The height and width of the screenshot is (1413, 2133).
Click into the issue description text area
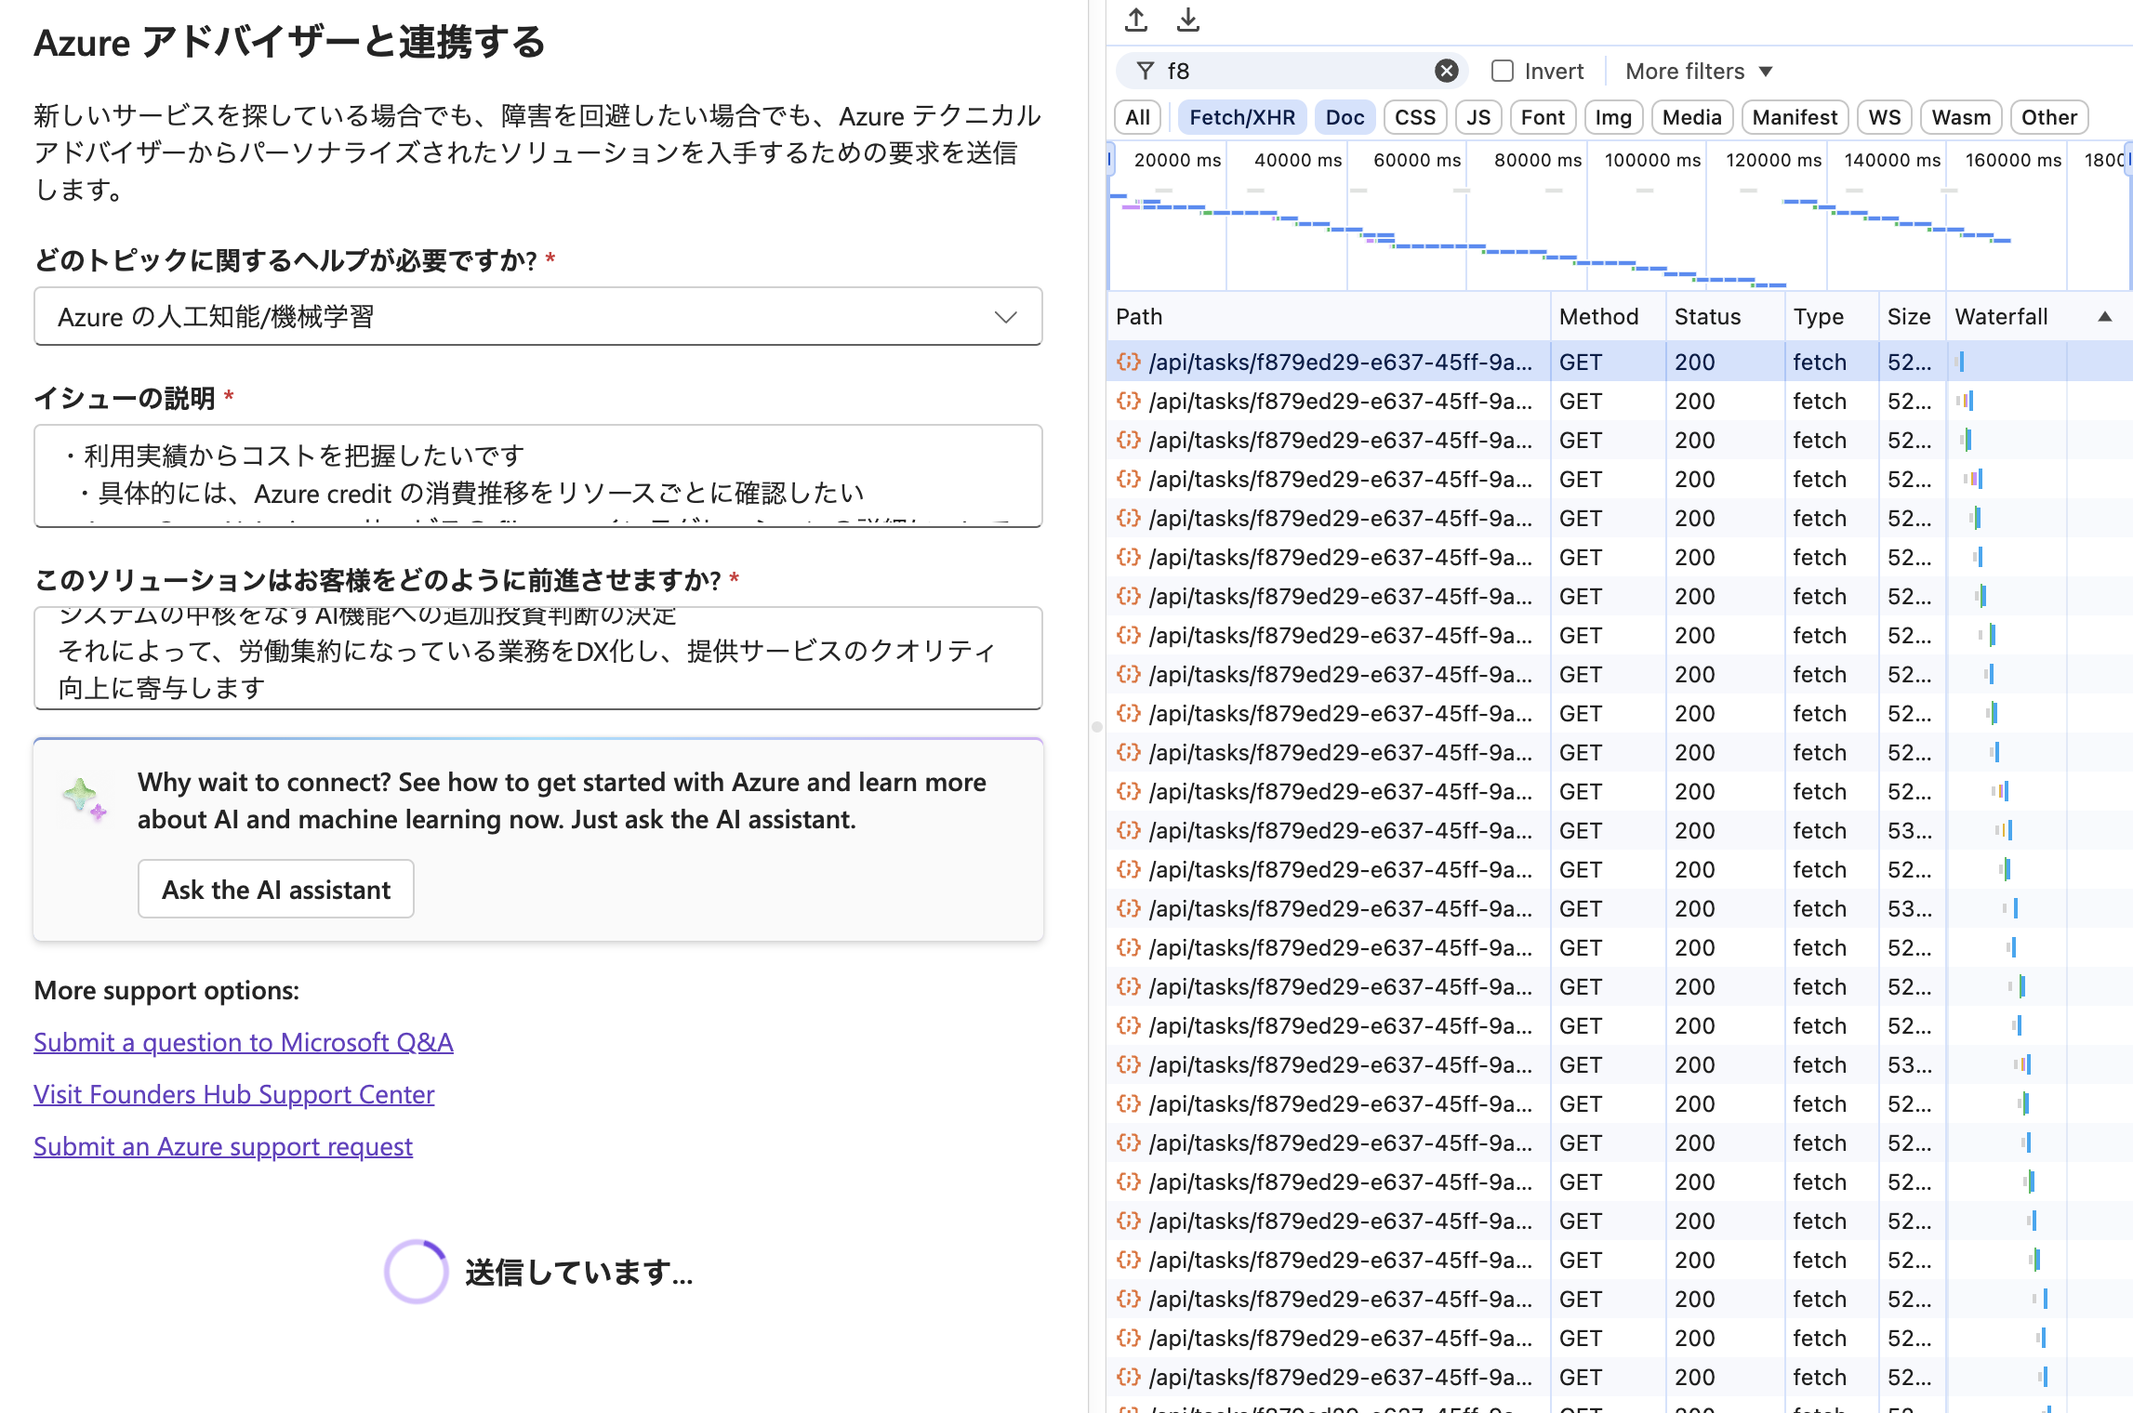tap(538, 476)
